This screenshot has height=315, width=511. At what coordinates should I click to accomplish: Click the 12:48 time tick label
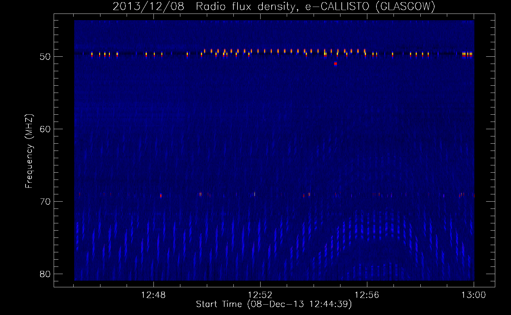pyautogui.click(x=153, y=295)
